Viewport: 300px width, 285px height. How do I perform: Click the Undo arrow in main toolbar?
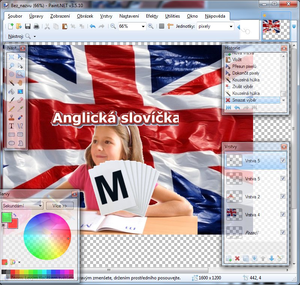(93, 26)
